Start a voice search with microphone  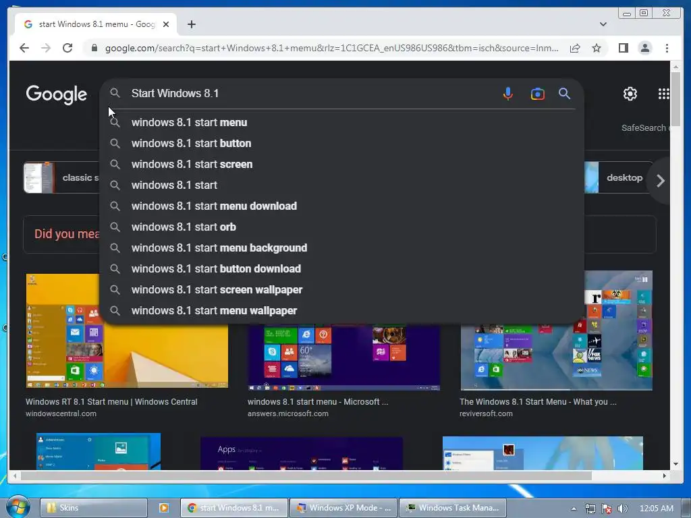[507, 93]
